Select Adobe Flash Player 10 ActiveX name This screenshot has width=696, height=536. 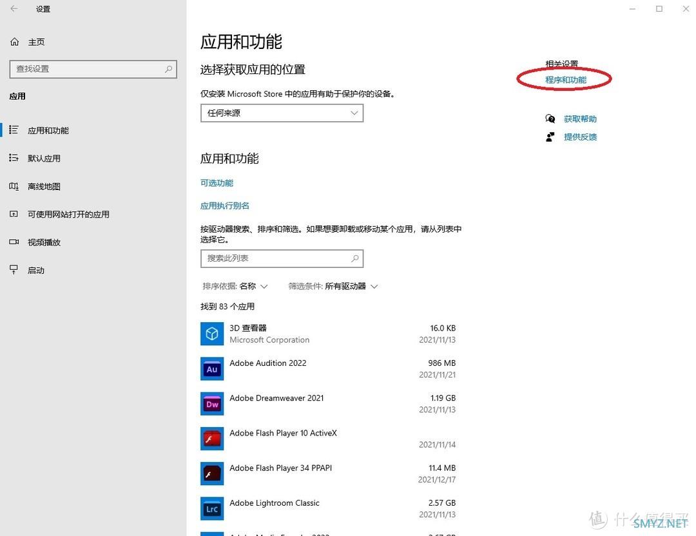click(x=283, y=433)
